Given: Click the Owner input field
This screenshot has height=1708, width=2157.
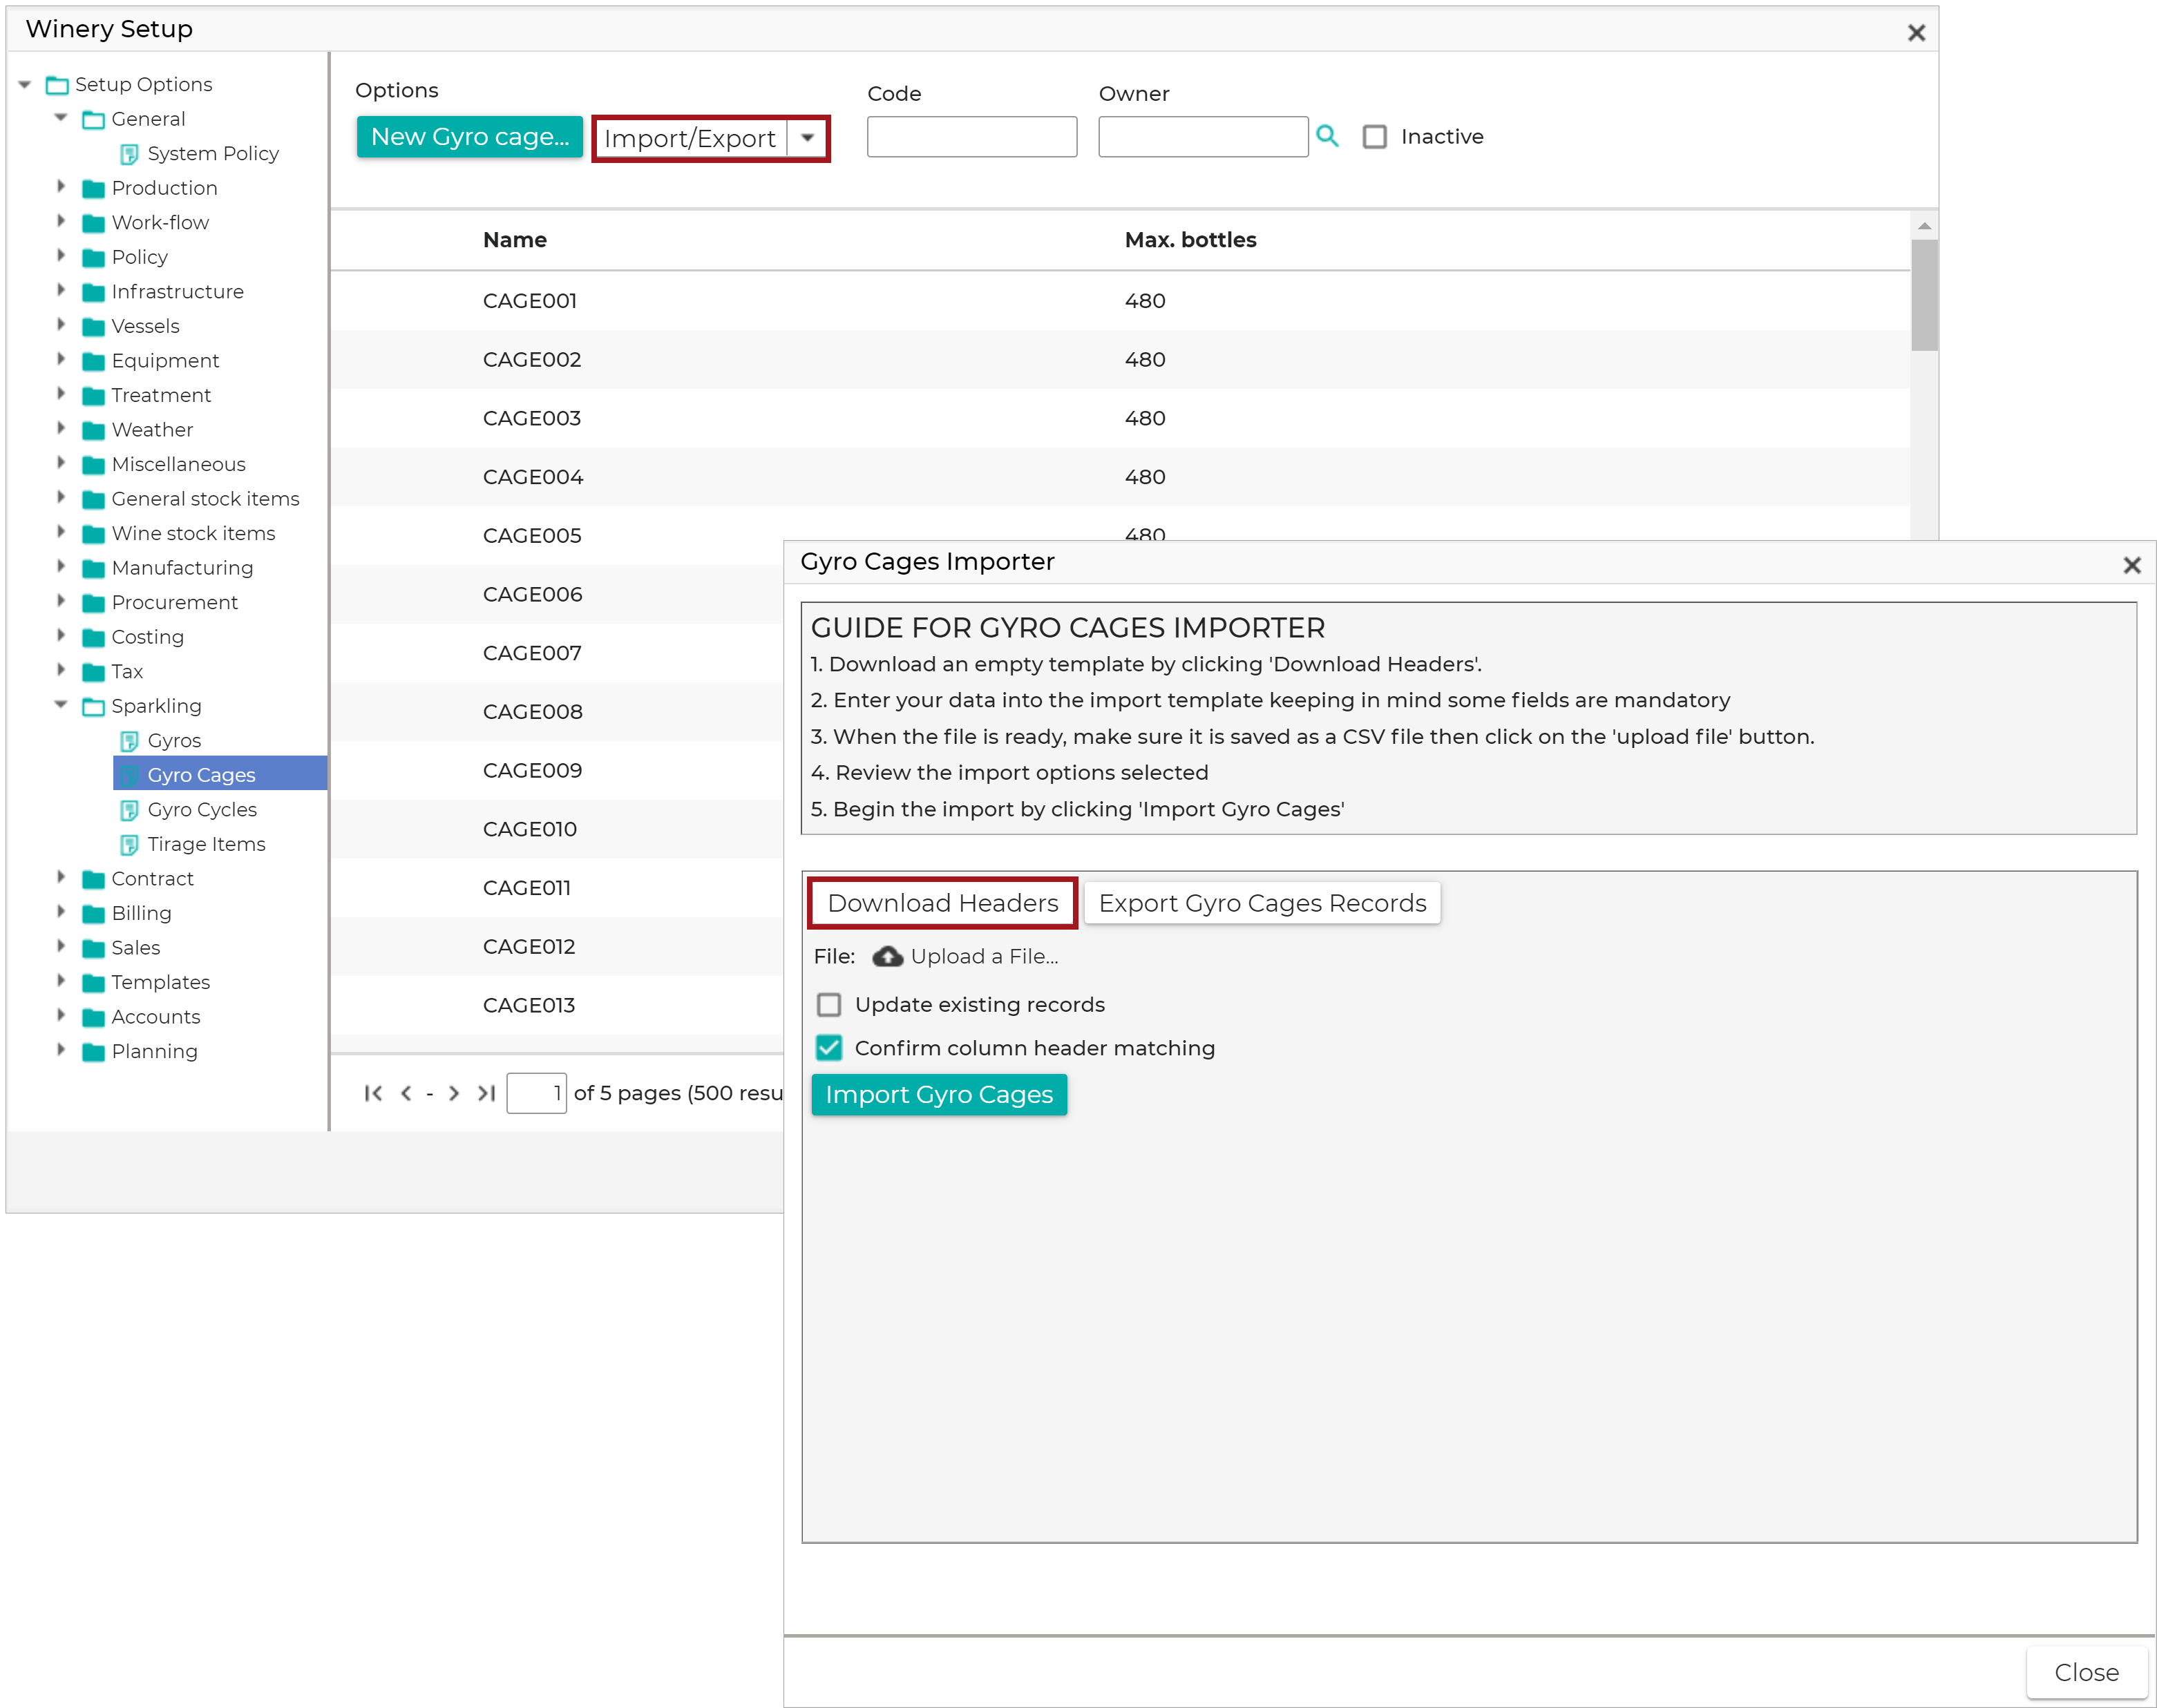Looking at the screenshot, I should click(1203, 137).
